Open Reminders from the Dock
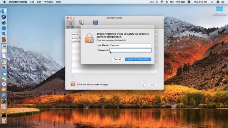The width and height of the screenshot is (228, 128). 4,56
